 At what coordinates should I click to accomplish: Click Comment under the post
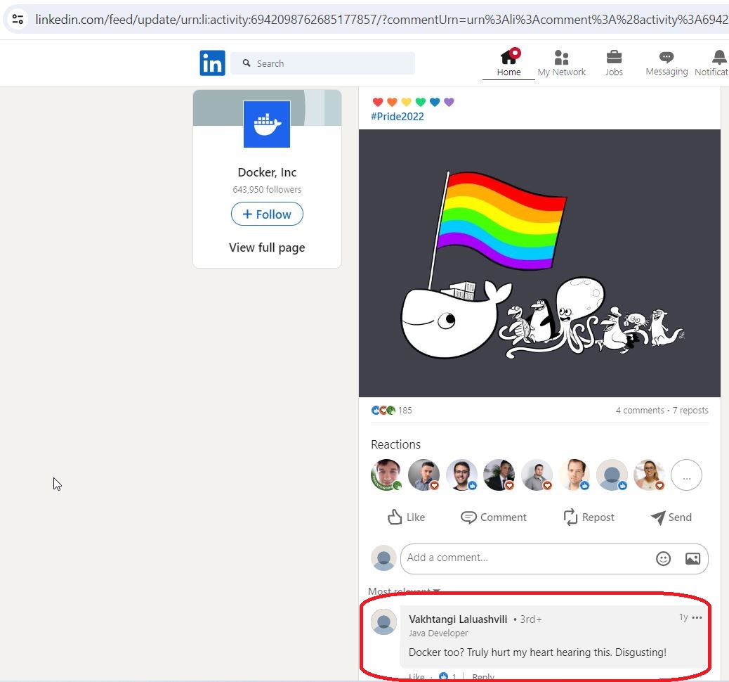[493, 517]
